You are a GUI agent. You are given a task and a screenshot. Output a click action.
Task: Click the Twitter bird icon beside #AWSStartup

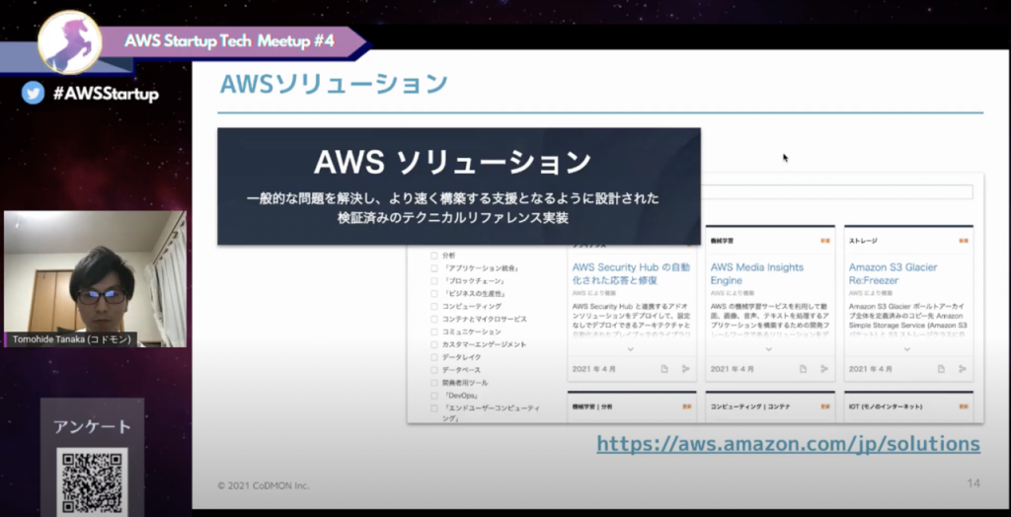pos(33,93)
